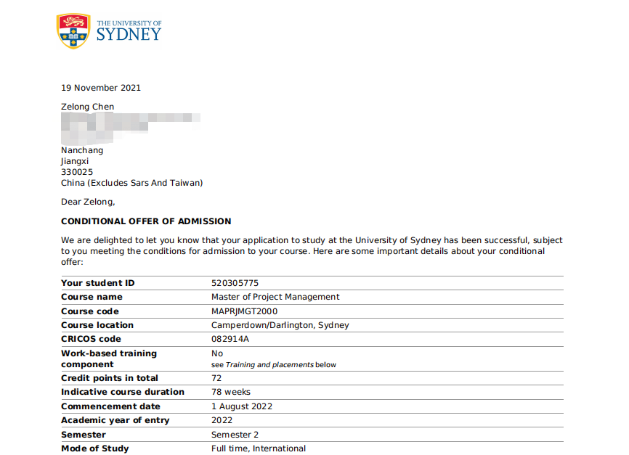Screen dimensions: 629x455
Task: Select the CRICOS code 082914A
Action: 230,339
